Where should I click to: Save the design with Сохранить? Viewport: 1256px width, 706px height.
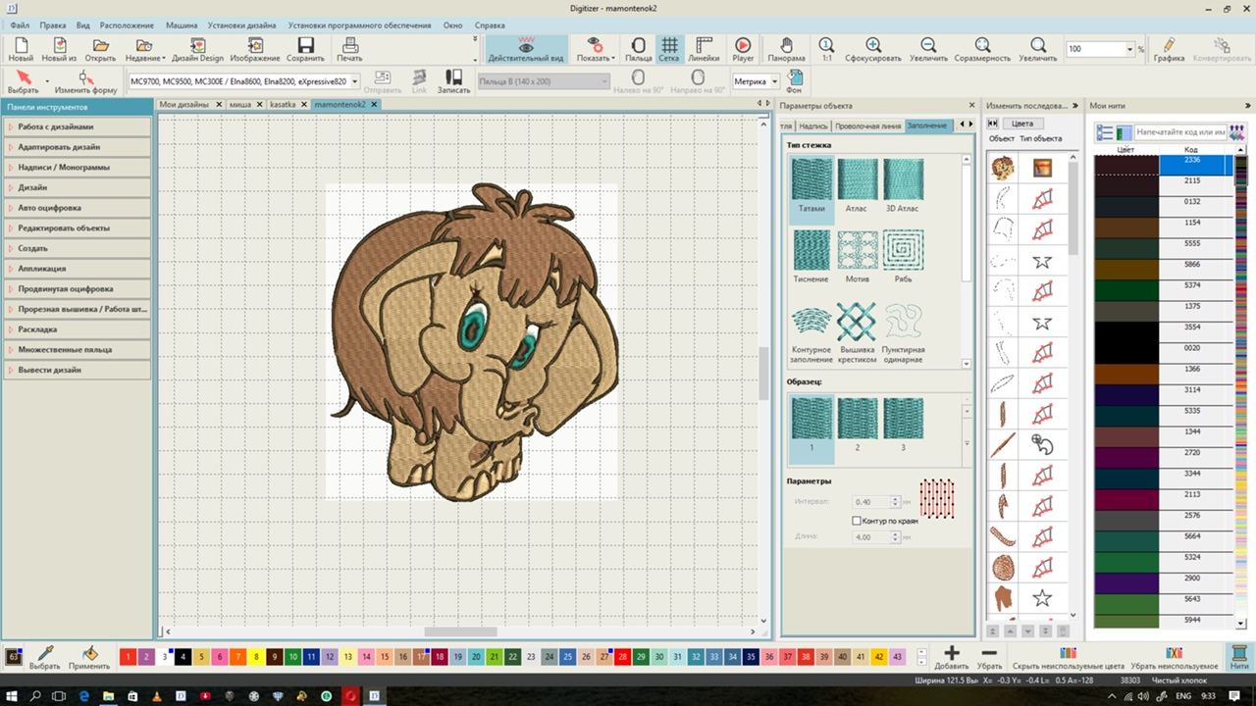[x=305, y=49]
